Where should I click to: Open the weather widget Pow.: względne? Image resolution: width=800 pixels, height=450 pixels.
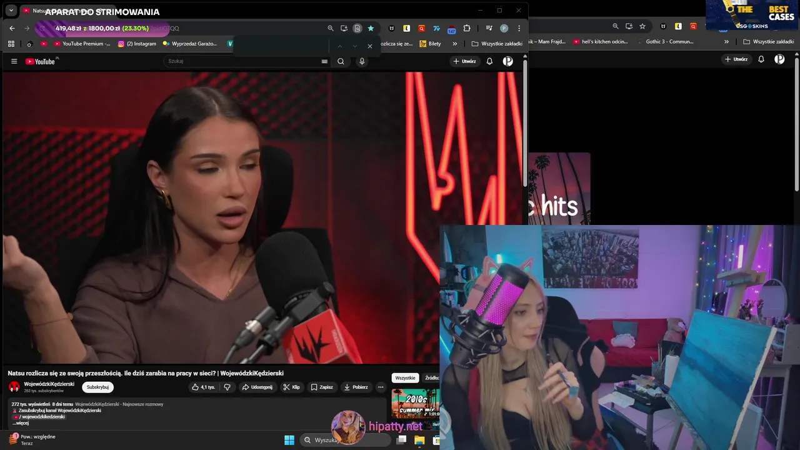[x=31, y=440]
